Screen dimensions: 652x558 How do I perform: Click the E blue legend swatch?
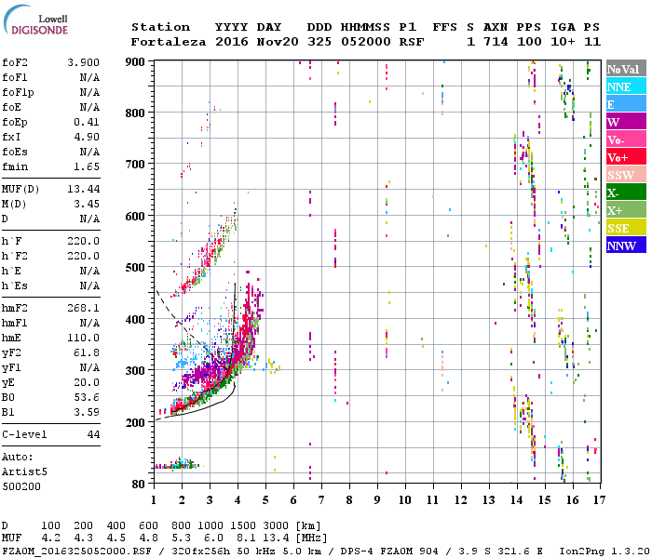[x=626, y=104]
